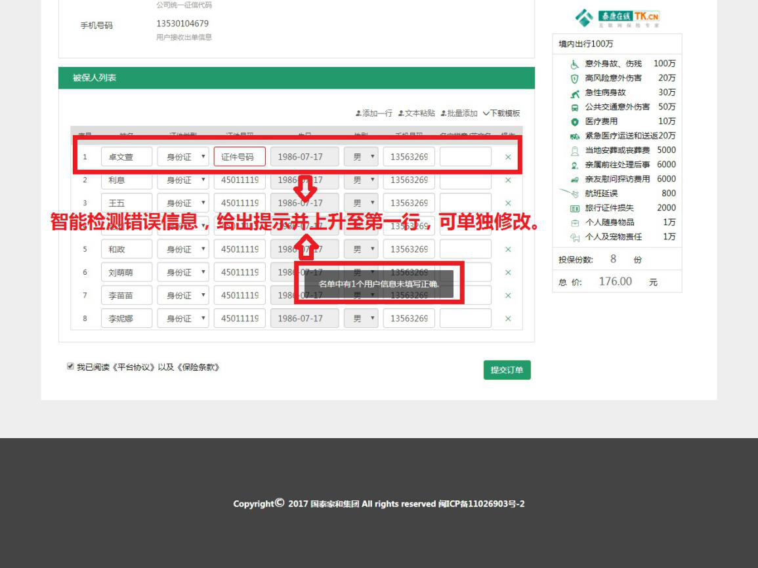The width and height of the screenshot is (758, 568).
Task: Open gender dropdown in row 1
Action: click(361, 157)
